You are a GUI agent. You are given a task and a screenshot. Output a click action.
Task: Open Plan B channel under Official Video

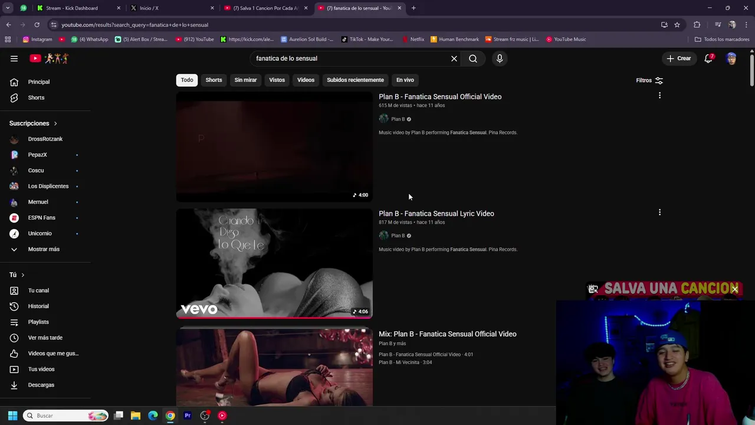tap(398, 119)
